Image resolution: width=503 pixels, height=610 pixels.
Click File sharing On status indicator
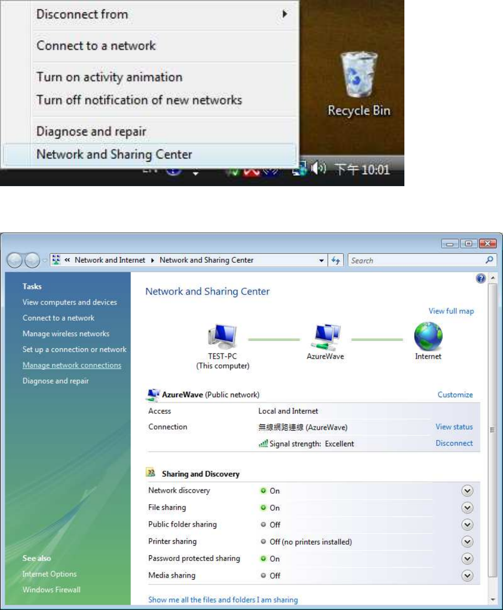click(x=263, y=508)
